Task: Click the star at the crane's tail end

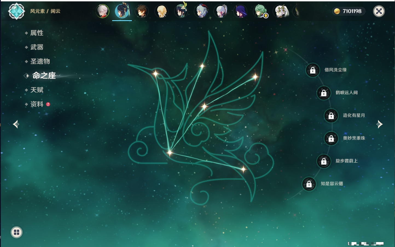Action: [x=243, y=169]
